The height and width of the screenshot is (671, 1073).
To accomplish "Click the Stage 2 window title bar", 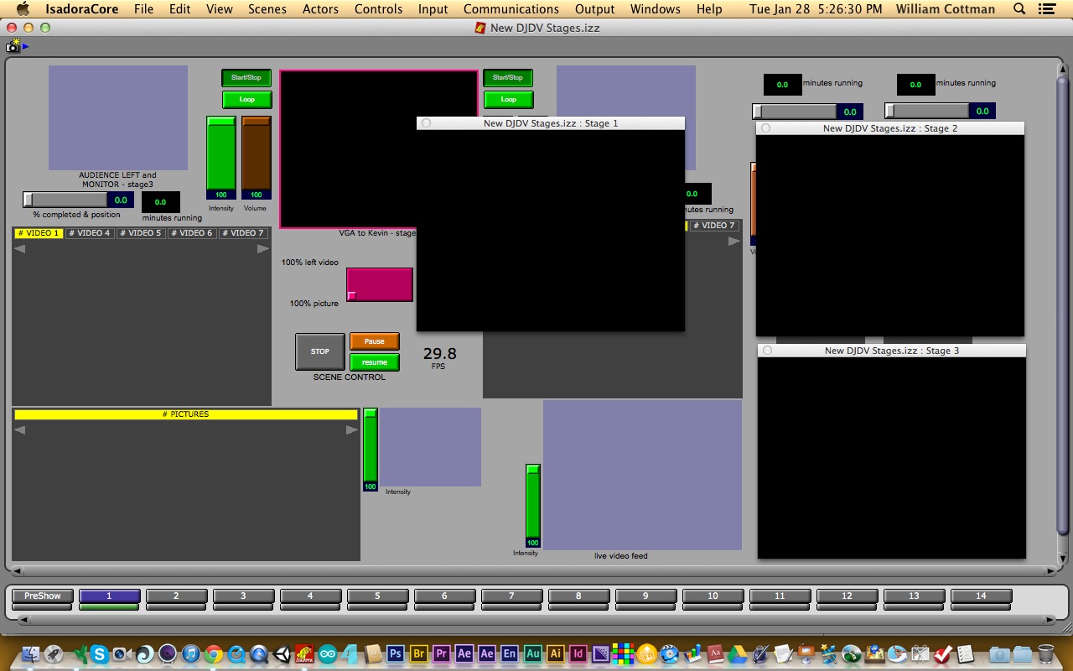I will pyautogui.click(x=890, y=128).
